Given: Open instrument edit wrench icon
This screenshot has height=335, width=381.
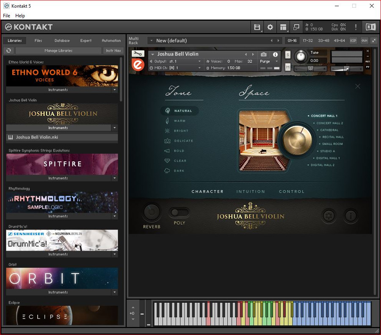Looking at the screenshot, I should [138, 54].
